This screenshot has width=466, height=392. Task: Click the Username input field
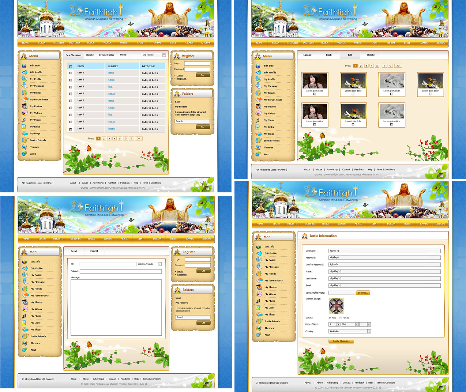pos(384,251)
